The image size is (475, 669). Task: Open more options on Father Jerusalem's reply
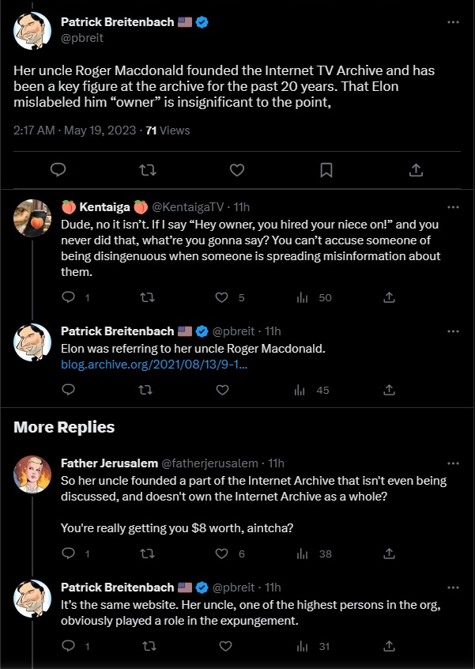[x=453, y=463]
